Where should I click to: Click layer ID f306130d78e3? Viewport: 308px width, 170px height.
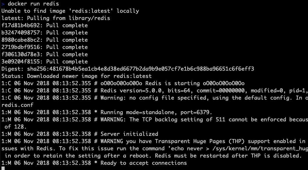(21, 54)
